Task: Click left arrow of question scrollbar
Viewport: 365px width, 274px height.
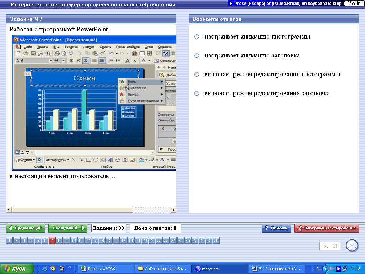Action: (x=9, y=210)
